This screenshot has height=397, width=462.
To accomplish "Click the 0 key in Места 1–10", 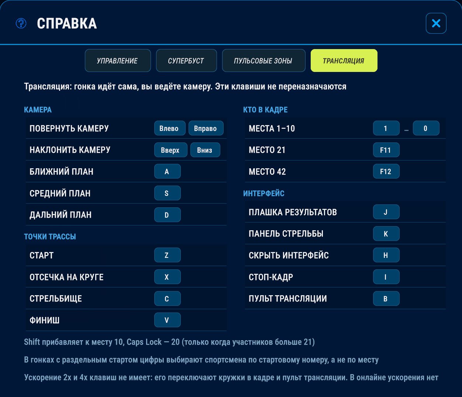I will pos(426,128).
